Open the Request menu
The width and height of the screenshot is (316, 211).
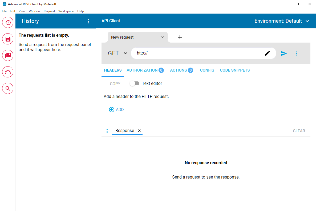pyautogui.click(x=49, y=11)
